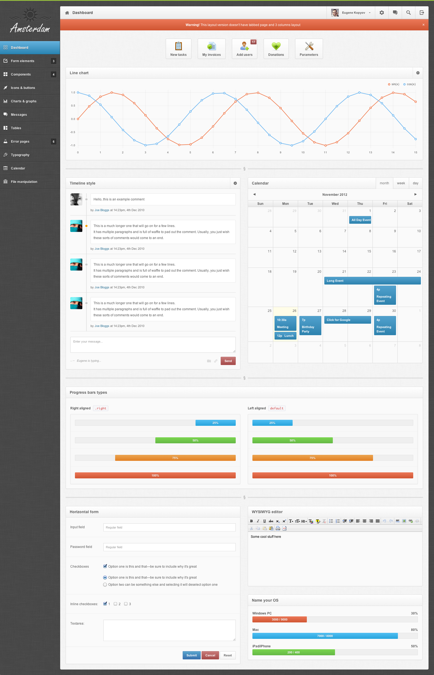Viewport: 434px width, 675px height.
Task: Apply superscript in the WYSIWYG editor
Action: [x=284, y=521]
